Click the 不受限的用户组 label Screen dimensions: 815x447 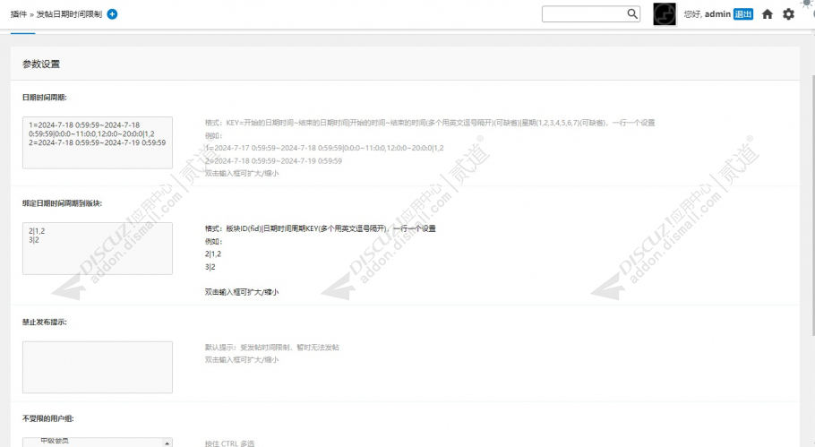pyautogui.click(x=47, y=418)
